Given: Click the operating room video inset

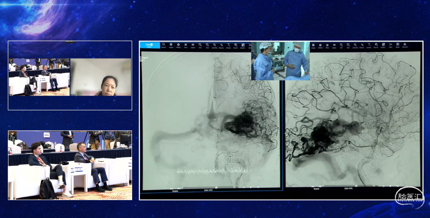Looking at the screenshot, I should pyautogui.click(x=281, y=61).
